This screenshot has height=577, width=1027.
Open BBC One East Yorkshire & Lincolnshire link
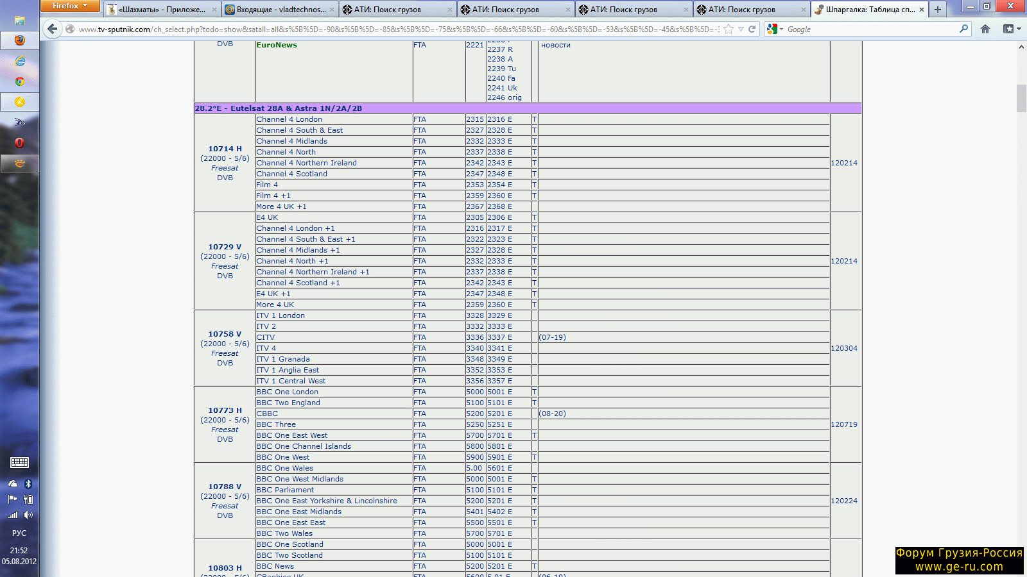pyautogui.click(x=327, y=501)
